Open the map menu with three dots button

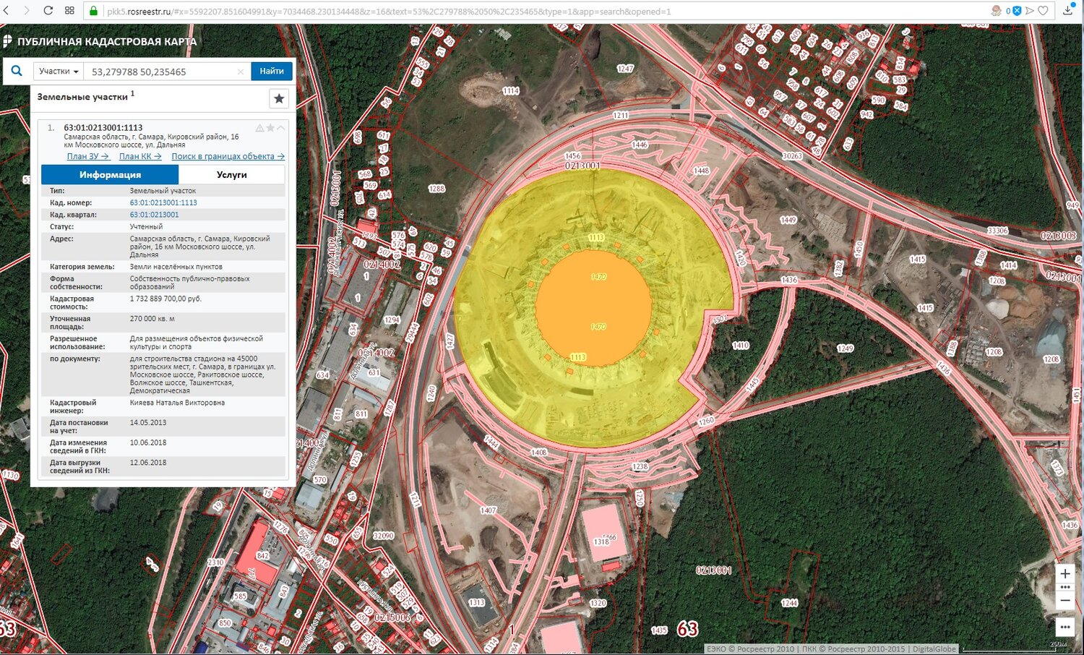[x=1065, y=626]
